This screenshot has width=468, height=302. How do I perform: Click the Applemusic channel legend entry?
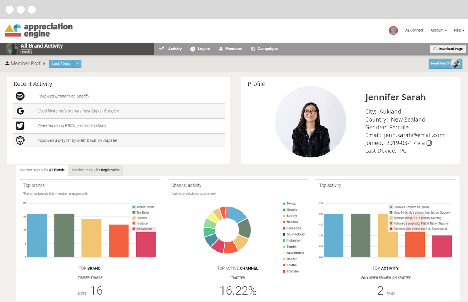294,253
